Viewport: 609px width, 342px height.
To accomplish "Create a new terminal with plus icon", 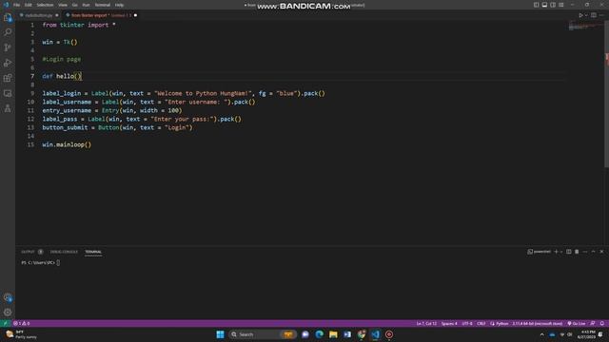I will (556, 252).
